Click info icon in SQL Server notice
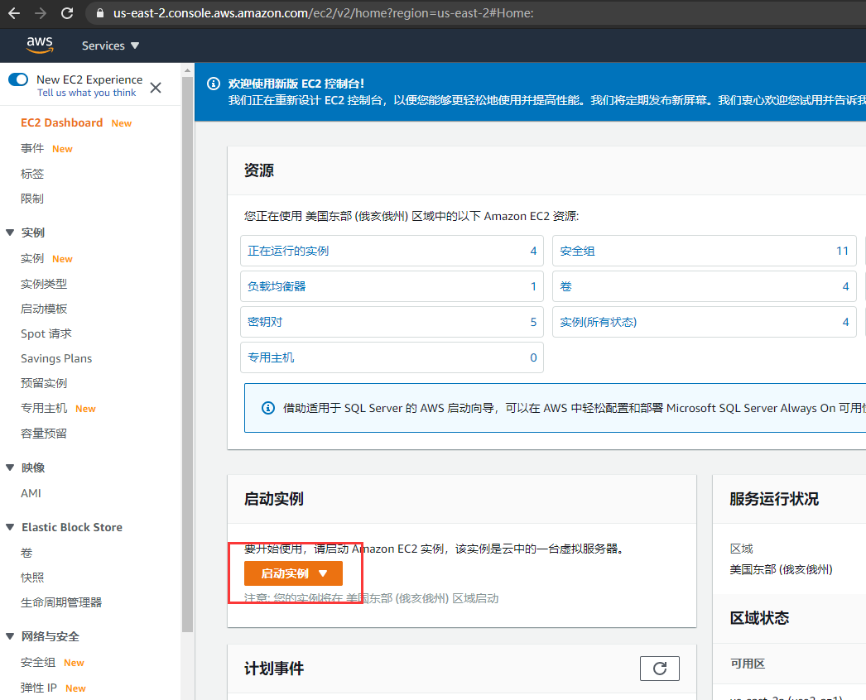The image size is (866, 700). pos(268,408)
